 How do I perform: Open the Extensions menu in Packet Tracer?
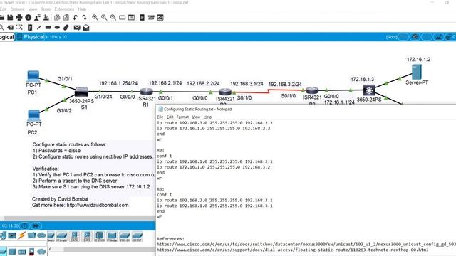pos(64,9)
